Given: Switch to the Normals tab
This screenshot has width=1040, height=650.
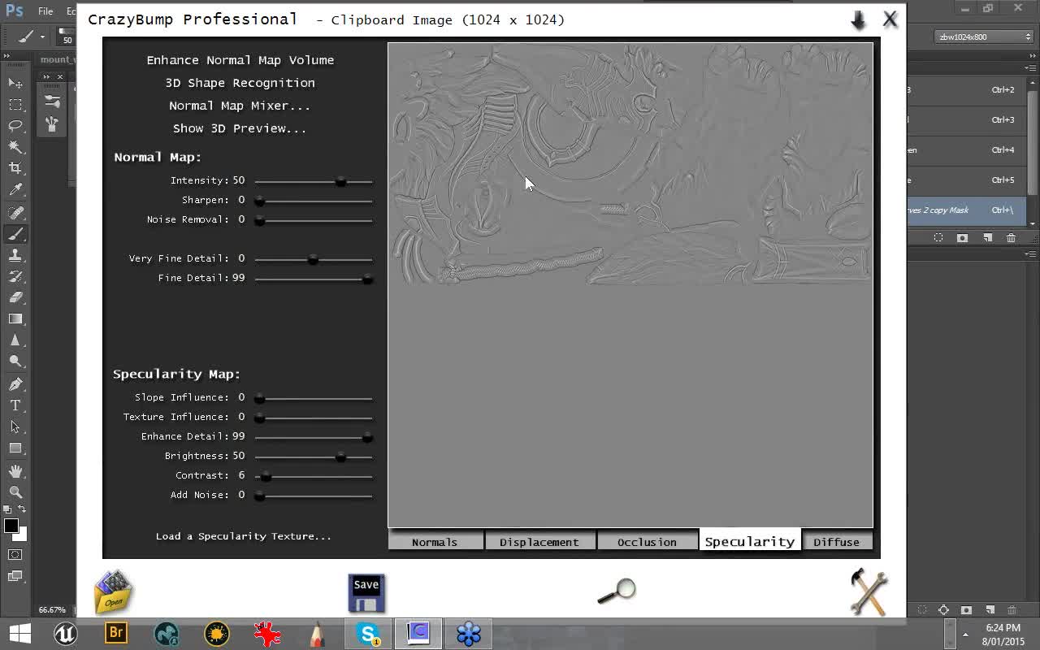Looking at the screenshot, I should pos(435,542).
